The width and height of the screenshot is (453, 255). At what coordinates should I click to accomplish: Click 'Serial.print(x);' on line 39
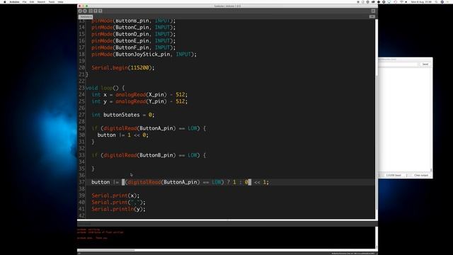pos(115,195)
